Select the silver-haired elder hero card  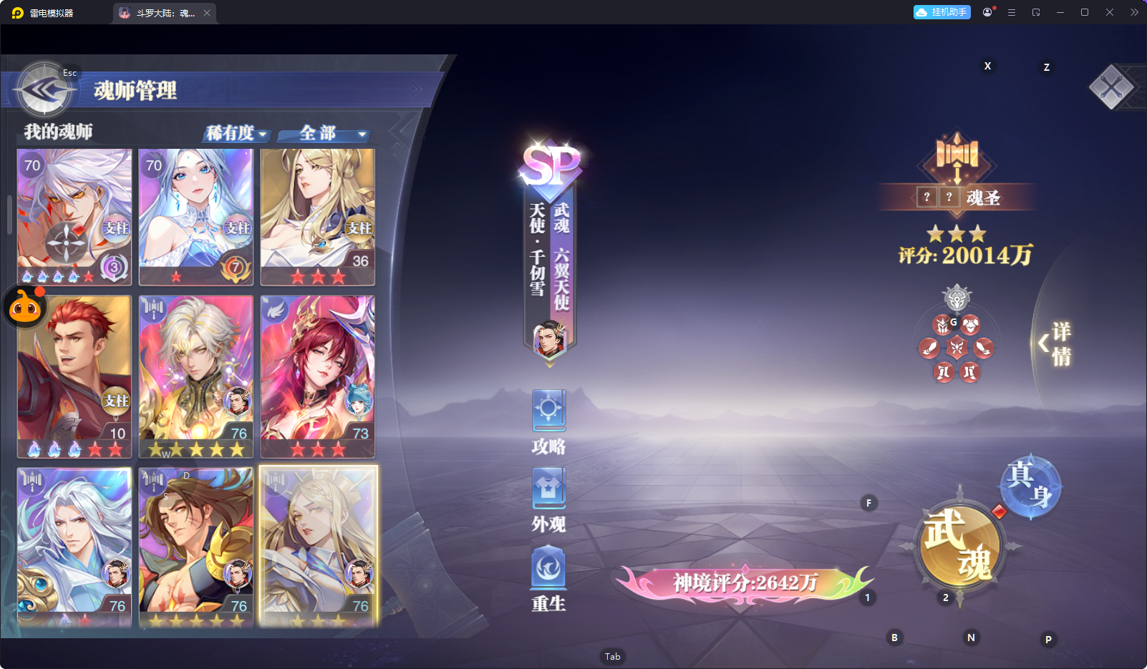click(74, 547)
